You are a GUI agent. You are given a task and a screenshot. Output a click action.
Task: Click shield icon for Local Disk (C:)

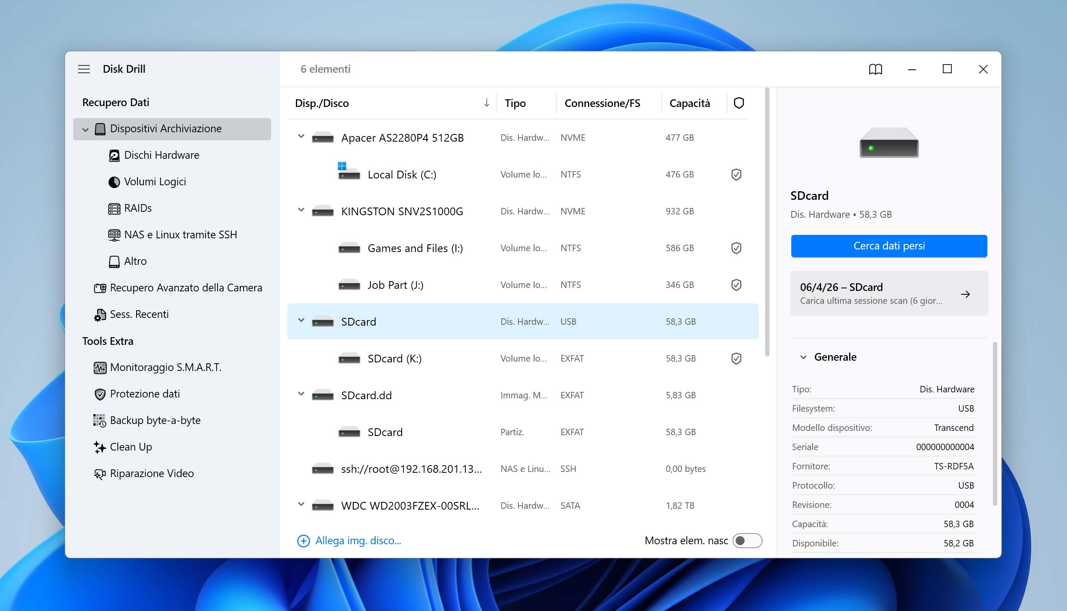tap(736, 175)
